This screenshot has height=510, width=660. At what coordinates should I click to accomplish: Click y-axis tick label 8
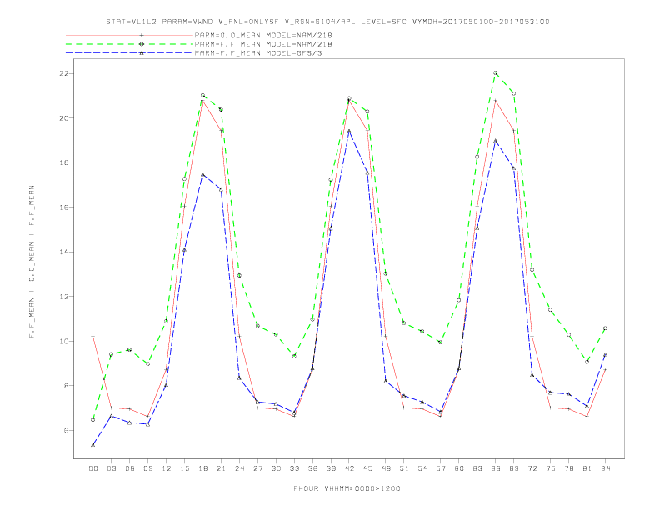66,386
